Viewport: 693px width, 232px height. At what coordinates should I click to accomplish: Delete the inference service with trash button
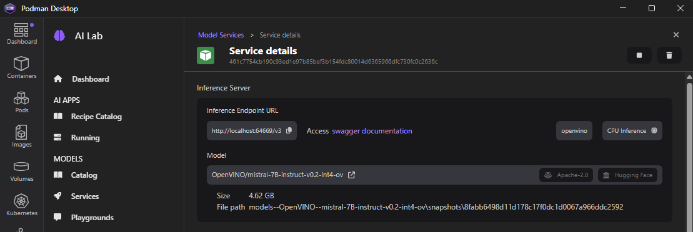(669, 55)
